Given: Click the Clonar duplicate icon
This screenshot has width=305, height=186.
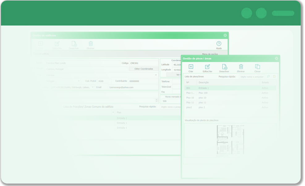Looking at the screenshot, I should [257, 67].
